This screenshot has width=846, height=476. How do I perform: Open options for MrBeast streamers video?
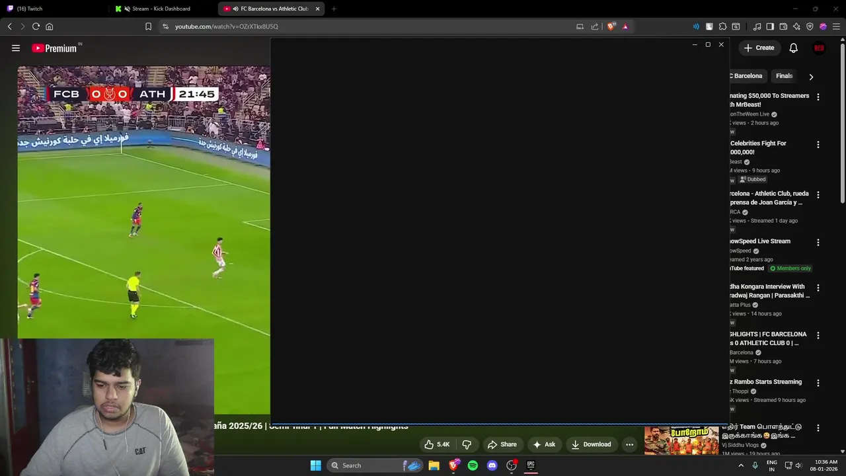point(818,97)
